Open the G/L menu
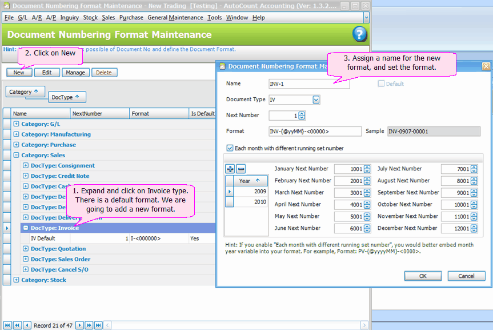Screen dimensions: 493x330 click(22, 18)
